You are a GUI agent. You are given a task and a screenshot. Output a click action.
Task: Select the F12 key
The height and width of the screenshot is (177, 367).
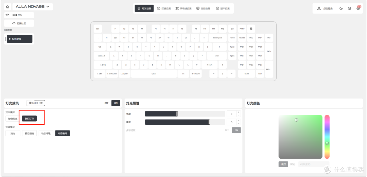click(222, 29)
